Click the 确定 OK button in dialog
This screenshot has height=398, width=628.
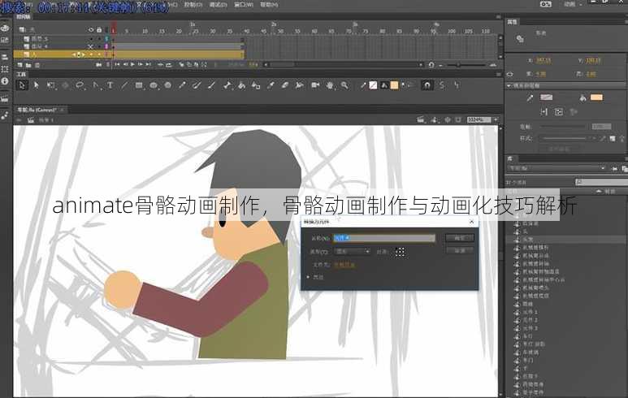click(x=460, y=238)
